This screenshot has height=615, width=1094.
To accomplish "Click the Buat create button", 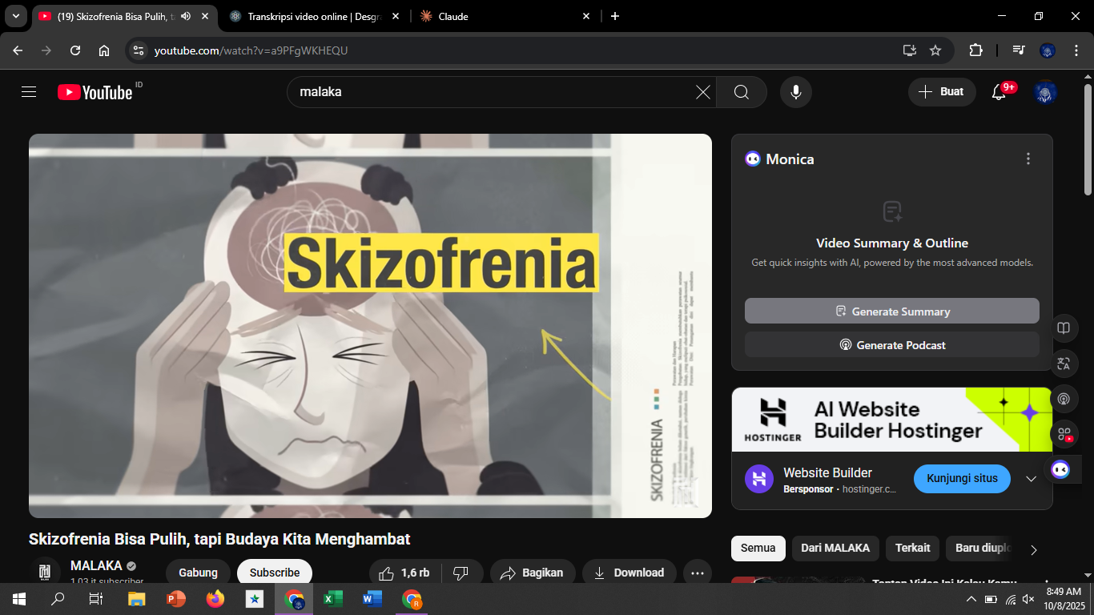I will click(942, 92).
